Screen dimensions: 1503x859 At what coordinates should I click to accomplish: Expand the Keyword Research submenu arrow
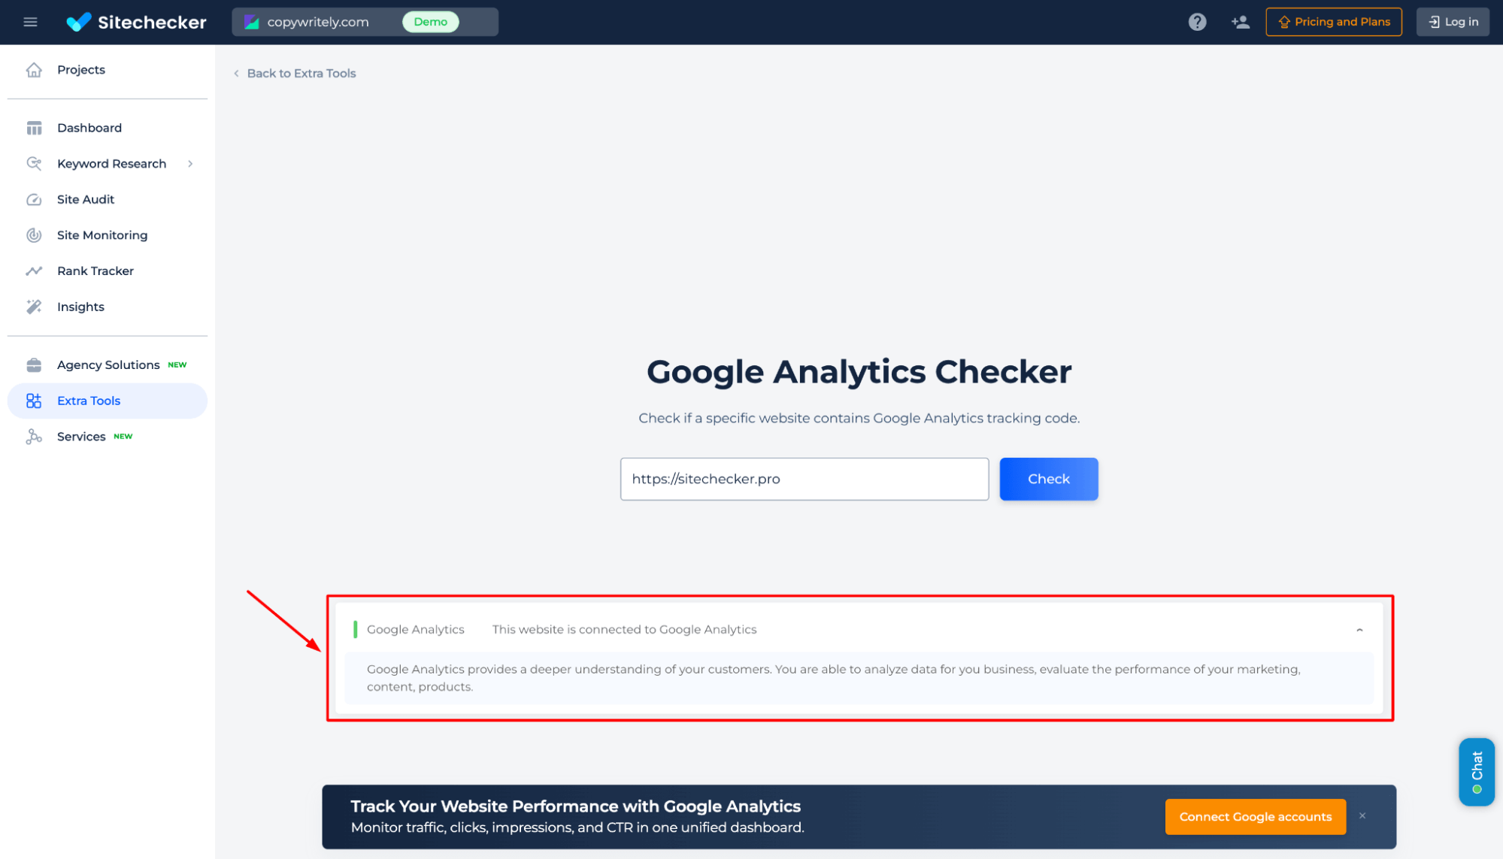tap(191, 163)
